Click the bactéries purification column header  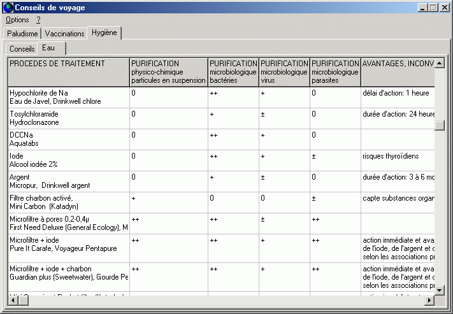click(233, 72)
